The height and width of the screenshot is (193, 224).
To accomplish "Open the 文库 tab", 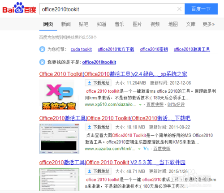I will click(x=191, y=24).
